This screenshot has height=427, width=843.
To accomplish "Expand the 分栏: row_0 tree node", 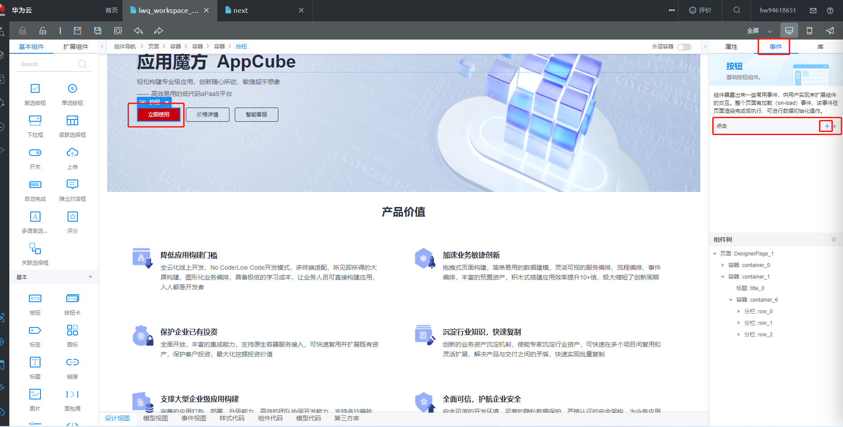I will [x=739, y=311].
